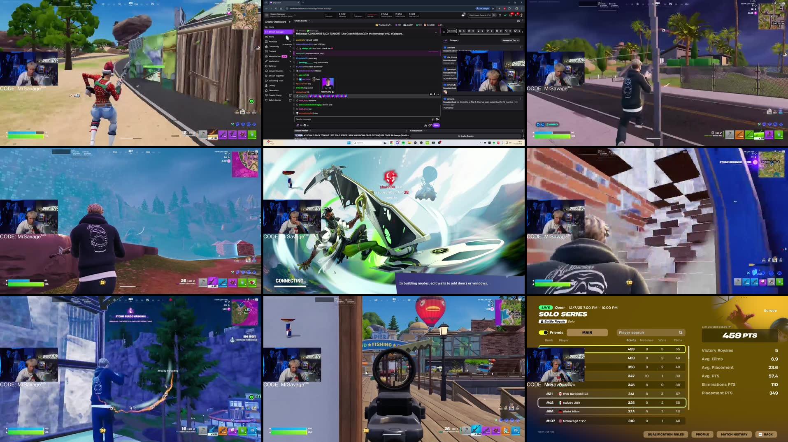Click the Bits icon beside the chat message box
Image resolution: width=788 pixels, height=442 pixels.
pyautogui.click(x=433, y=119)
